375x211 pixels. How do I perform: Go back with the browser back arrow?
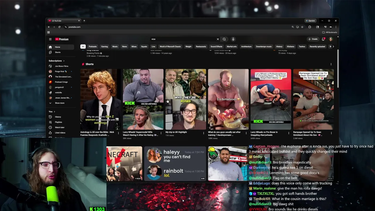(x=49, y=27)
